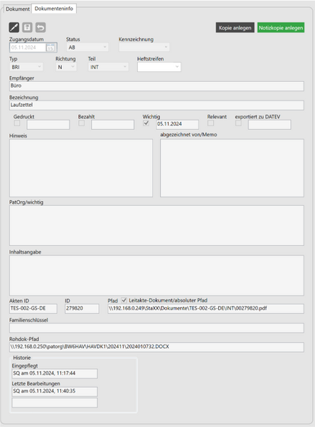This screenshot has width=315, height=427.
Task: Toggle the exportiert zu DATEV checkbox
Action: pos(238,123)
